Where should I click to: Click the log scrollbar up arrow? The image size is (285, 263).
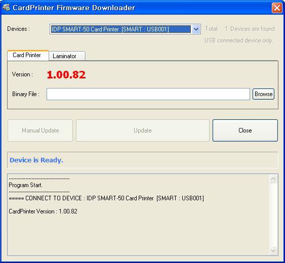(x=273, y=179)
